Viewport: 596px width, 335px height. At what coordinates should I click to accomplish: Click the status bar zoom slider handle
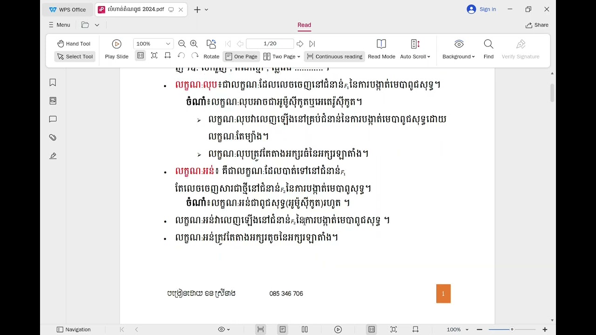point(512,329)
